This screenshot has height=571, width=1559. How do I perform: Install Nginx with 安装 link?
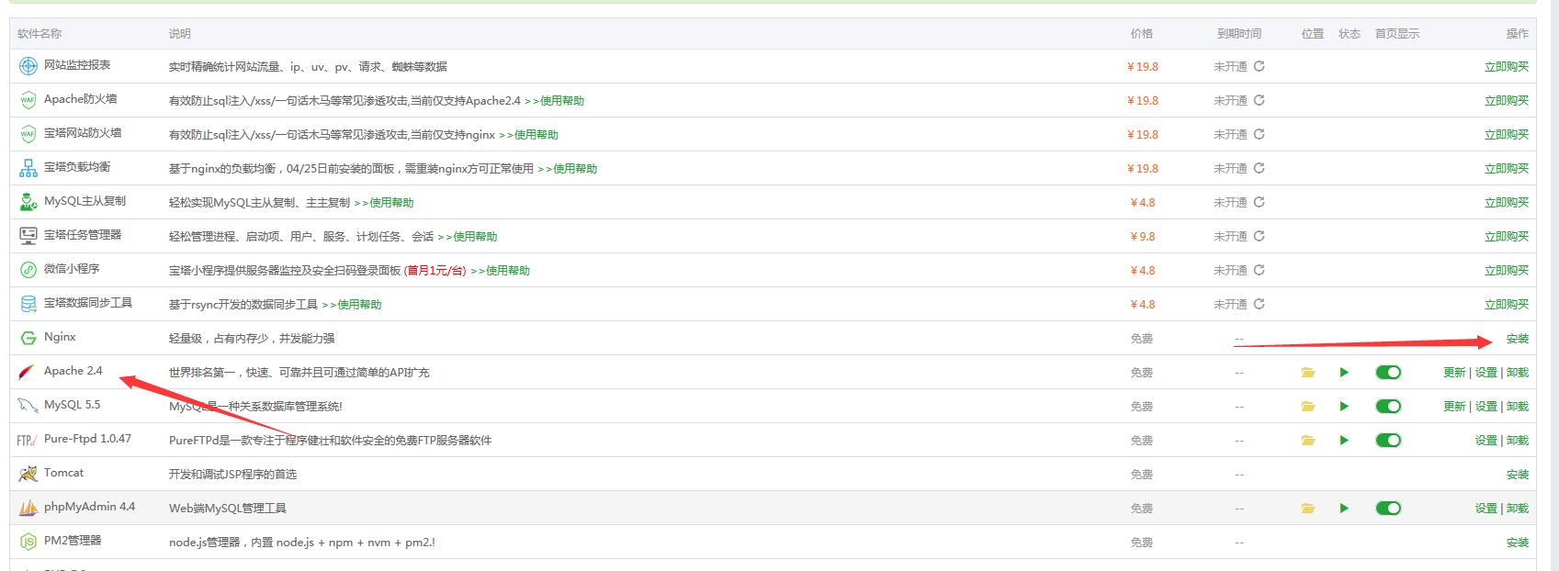(x=1518, y=339)
